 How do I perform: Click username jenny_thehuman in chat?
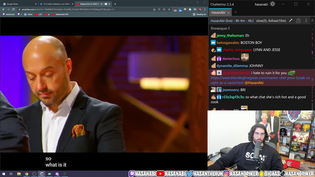click(x=230, y=35)
